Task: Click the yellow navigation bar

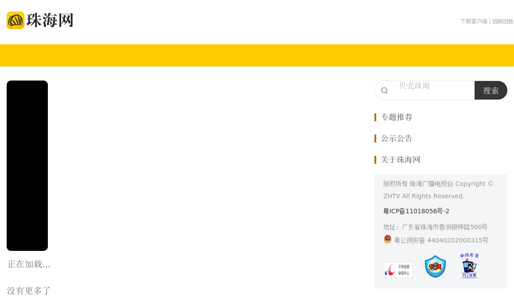Action: pos(257,55)
